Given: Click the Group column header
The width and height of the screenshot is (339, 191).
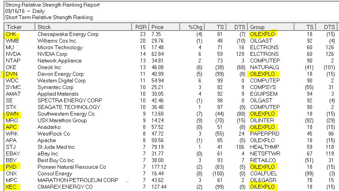Looking at the screenshot, I should 271,27.
